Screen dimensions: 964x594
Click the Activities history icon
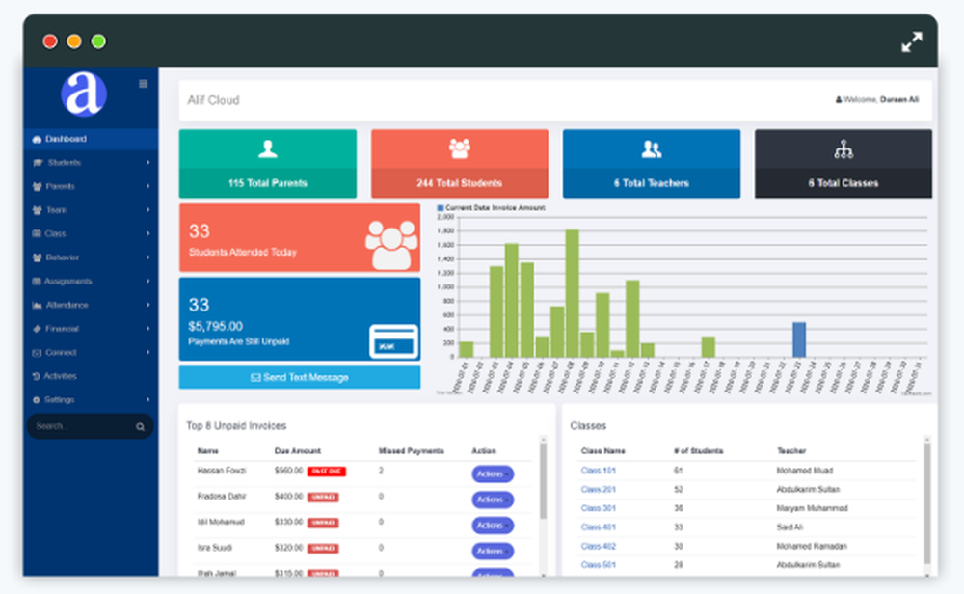tap(37, 376)
